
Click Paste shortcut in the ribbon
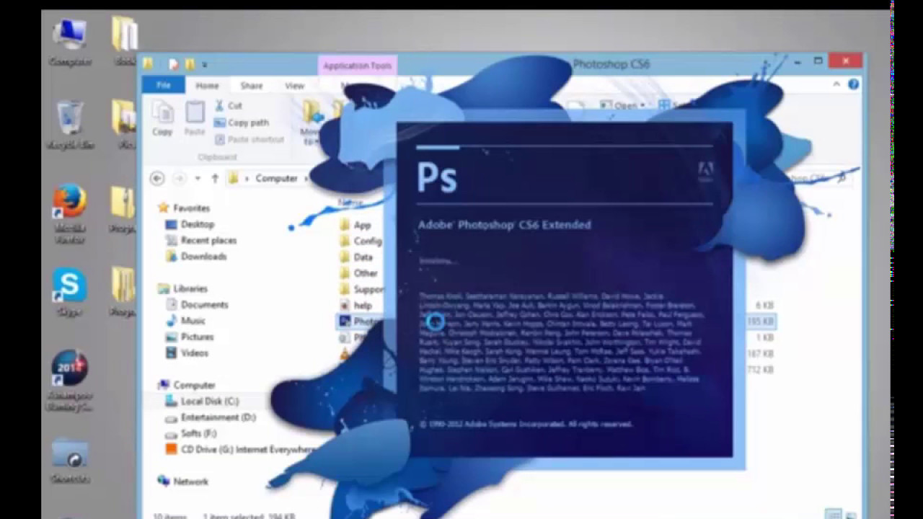point(249,139)
